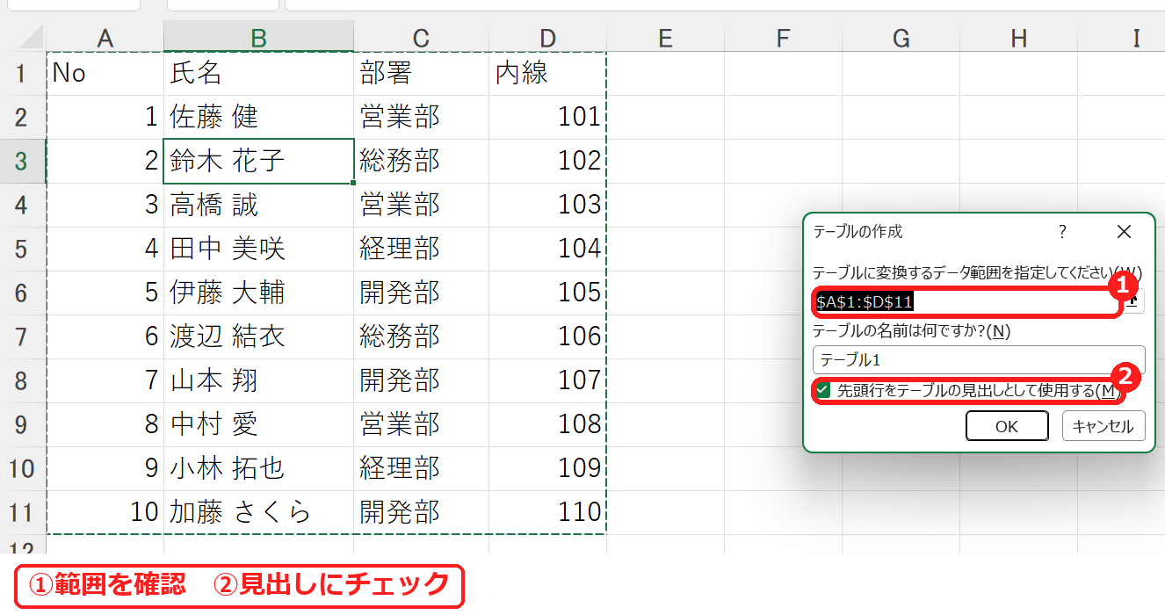The width and height of the screenshot is (1165, 615).
Task: Click extension cell 104
Action: [547, 249]
